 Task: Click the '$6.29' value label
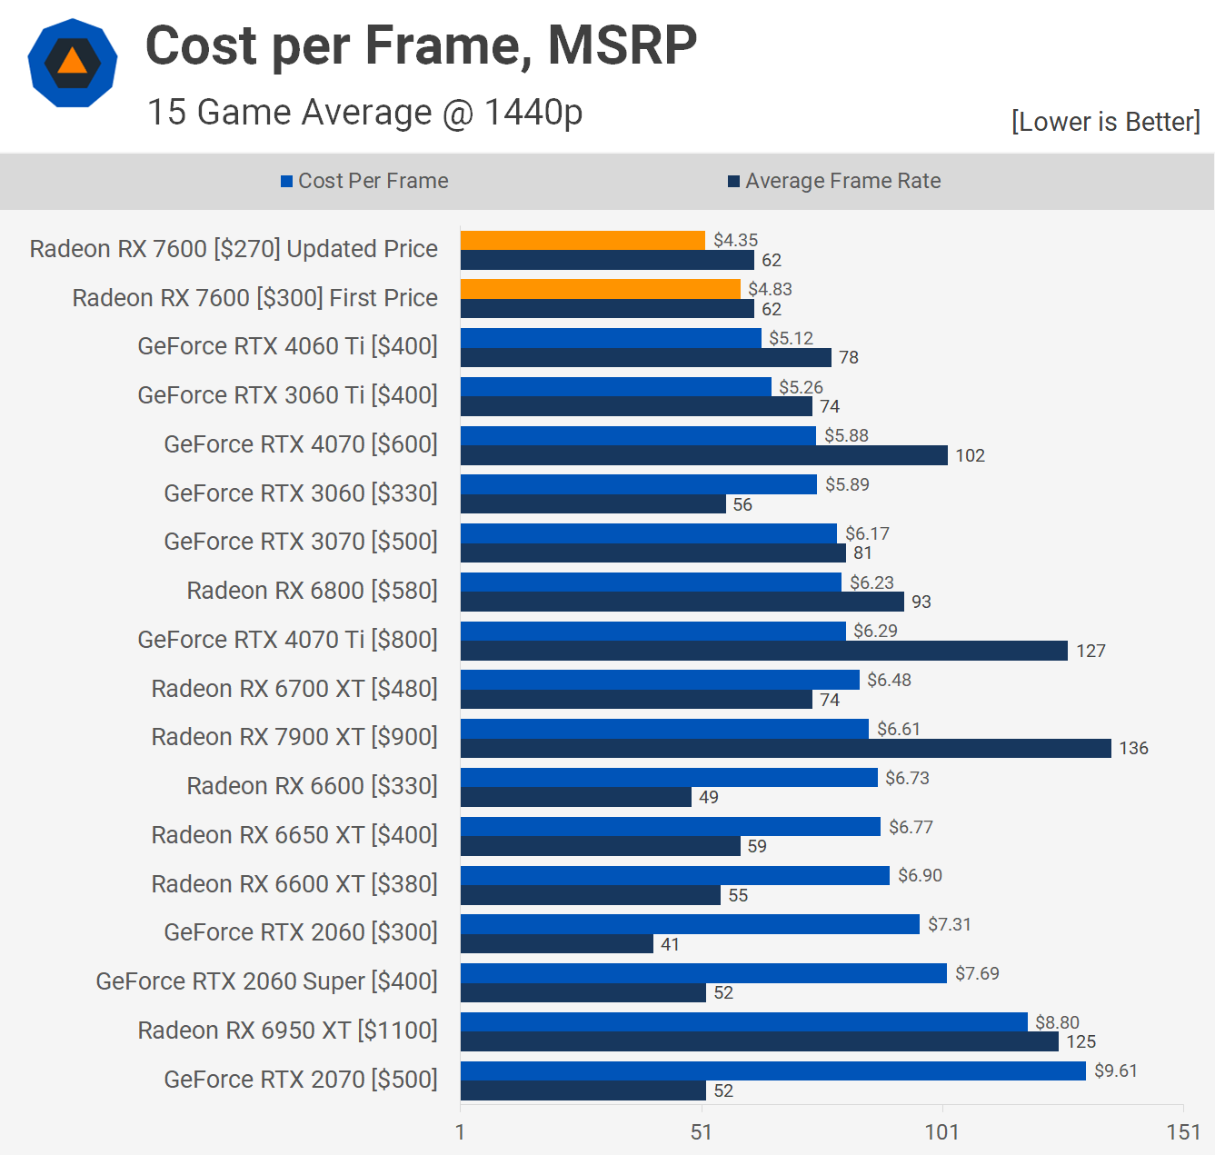point(875,631)
